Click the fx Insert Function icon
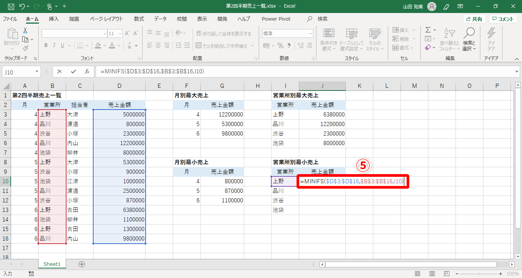 [87, 71]
